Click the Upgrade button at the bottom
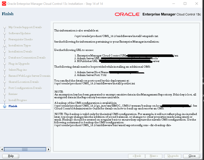204x160 pixels. pos(173,156)
